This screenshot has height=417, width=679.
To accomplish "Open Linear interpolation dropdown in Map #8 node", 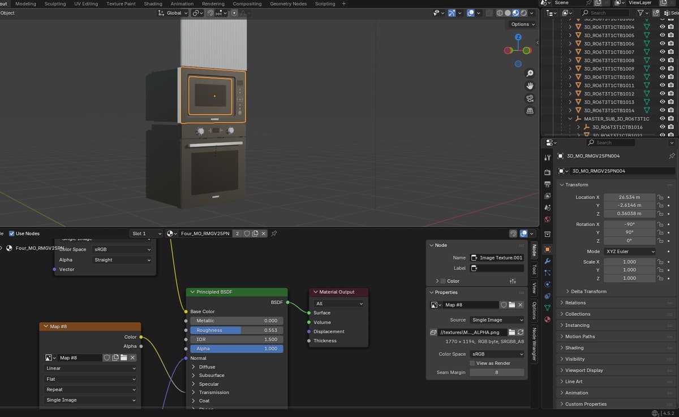I will pos(91,368).
